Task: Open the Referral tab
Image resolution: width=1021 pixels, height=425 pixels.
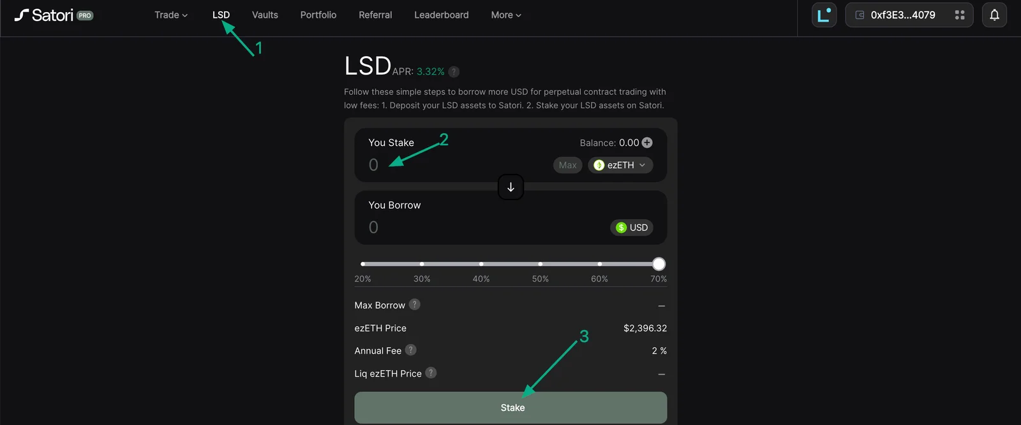Action: [375, 15]
